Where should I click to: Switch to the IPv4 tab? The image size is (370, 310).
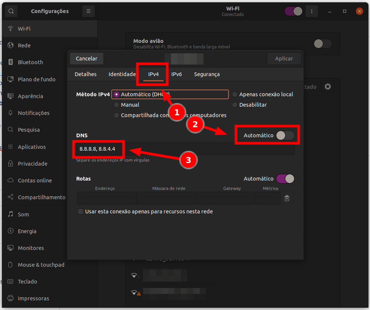[153, 74]
